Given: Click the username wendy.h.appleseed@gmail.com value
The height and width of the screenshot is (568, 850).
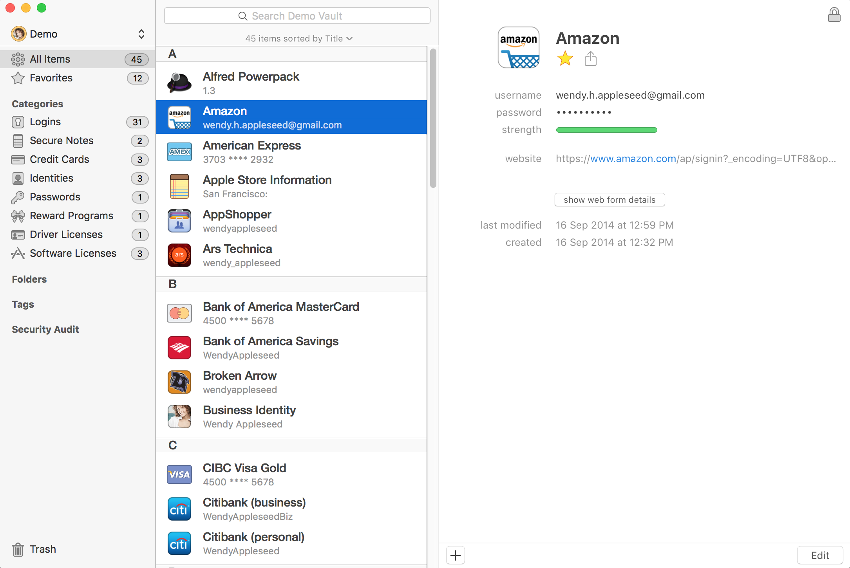Looking at the screenshot, I should click(x=630, y=95).
